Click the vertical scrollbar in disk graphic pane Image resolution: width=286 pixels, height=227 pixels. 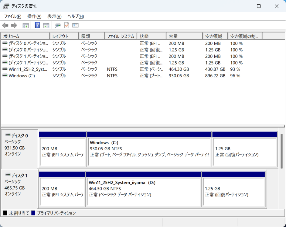click(281, 151)
